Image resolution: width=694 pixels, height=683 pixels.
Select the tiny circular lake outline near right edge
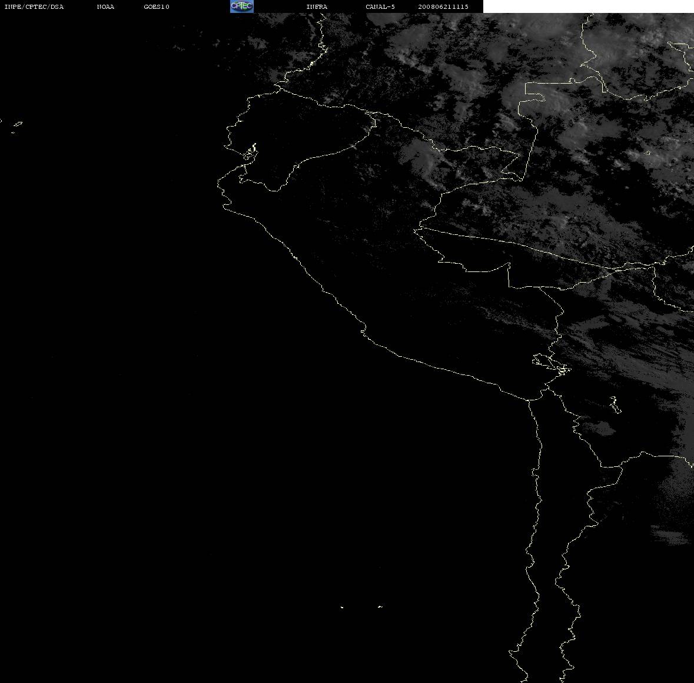(648, 152)
